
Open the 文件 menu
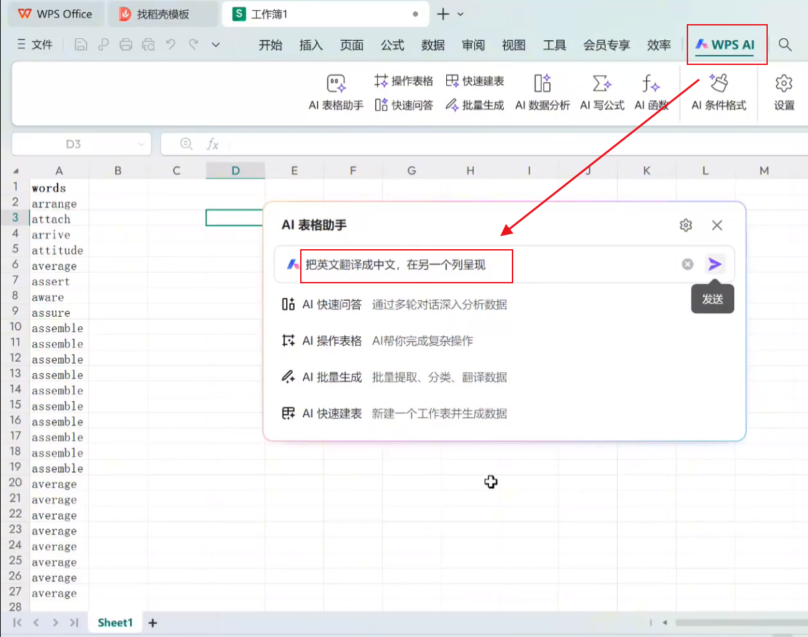pyautogui.click(x=34, y=45)
